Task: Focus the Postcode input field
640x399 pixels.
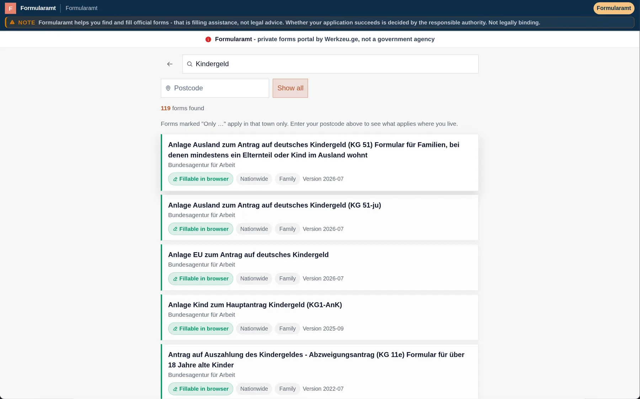Action: click(215, 88)
